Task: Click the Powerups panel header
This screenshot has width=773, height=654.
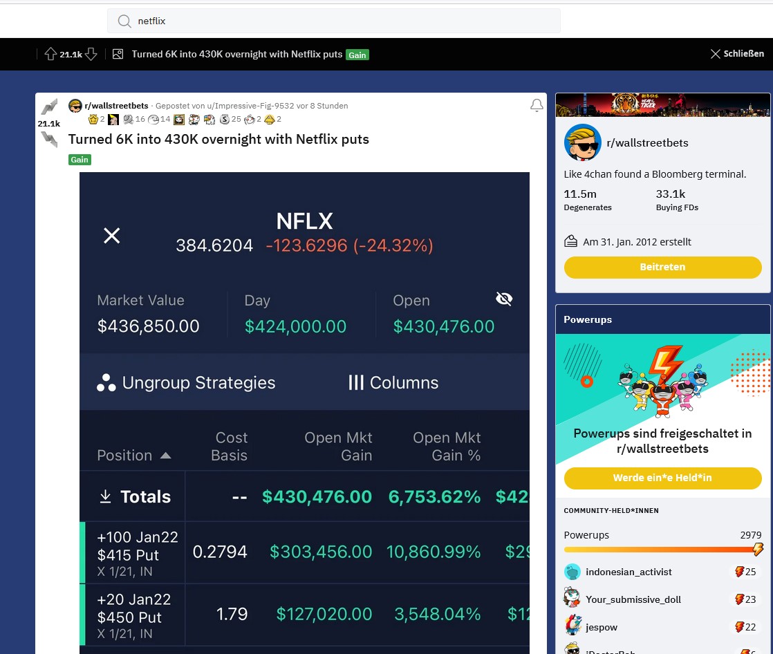Action: coord(662,319)
